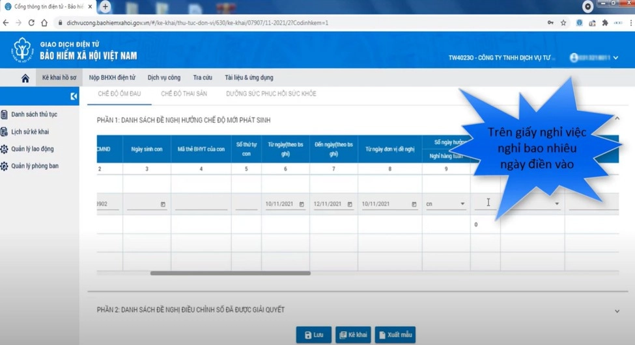Reload the page in browser
The image size is (635, 345).
click(x=31, y=23)
